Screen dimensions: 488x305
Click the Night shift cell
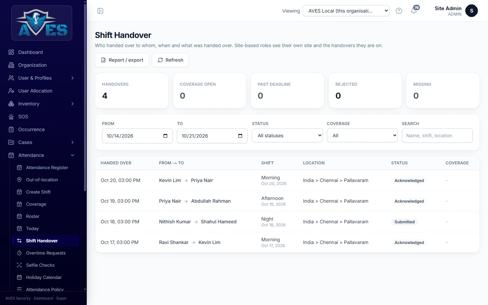273,222
